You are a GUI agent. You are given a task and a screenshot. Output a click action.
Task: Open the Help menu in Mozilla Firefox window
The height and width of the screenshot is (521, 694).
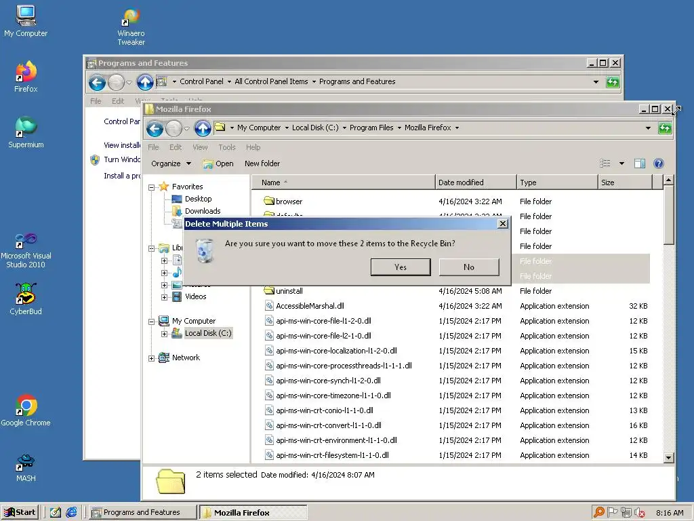coord(253,147)
